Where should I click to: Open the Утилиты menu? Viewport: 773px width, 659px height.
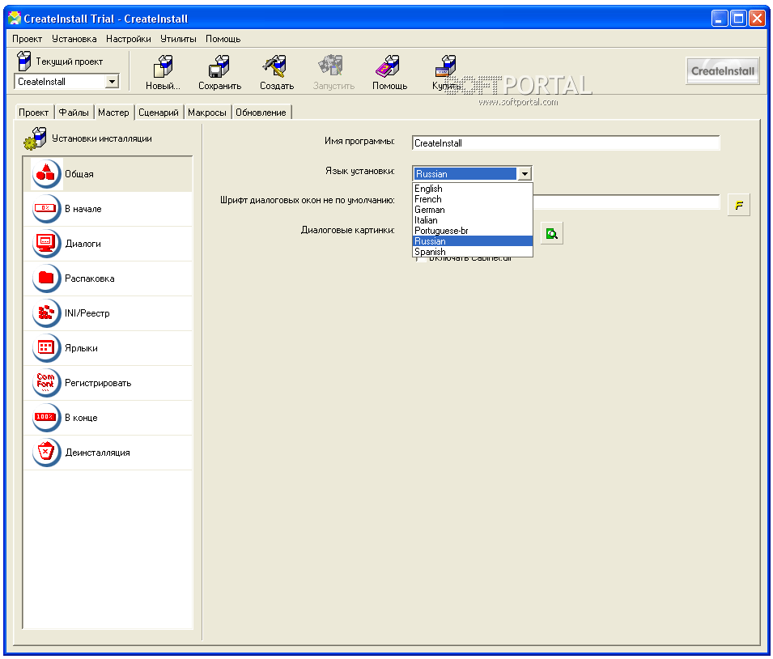click(x=178, y=39)
